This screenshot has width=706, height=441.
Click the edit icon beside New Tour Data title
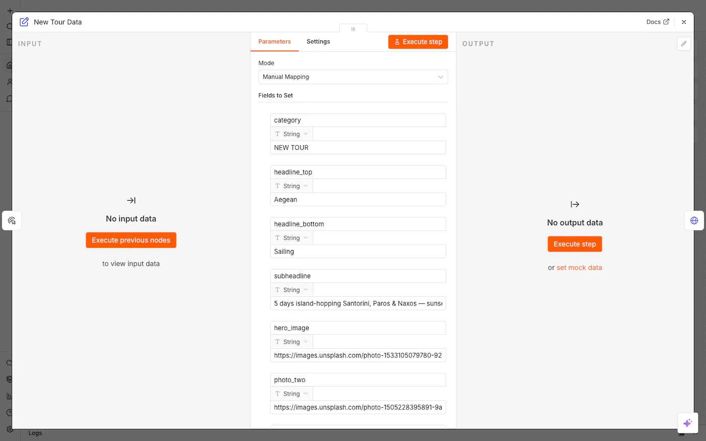tap(24, 22)
